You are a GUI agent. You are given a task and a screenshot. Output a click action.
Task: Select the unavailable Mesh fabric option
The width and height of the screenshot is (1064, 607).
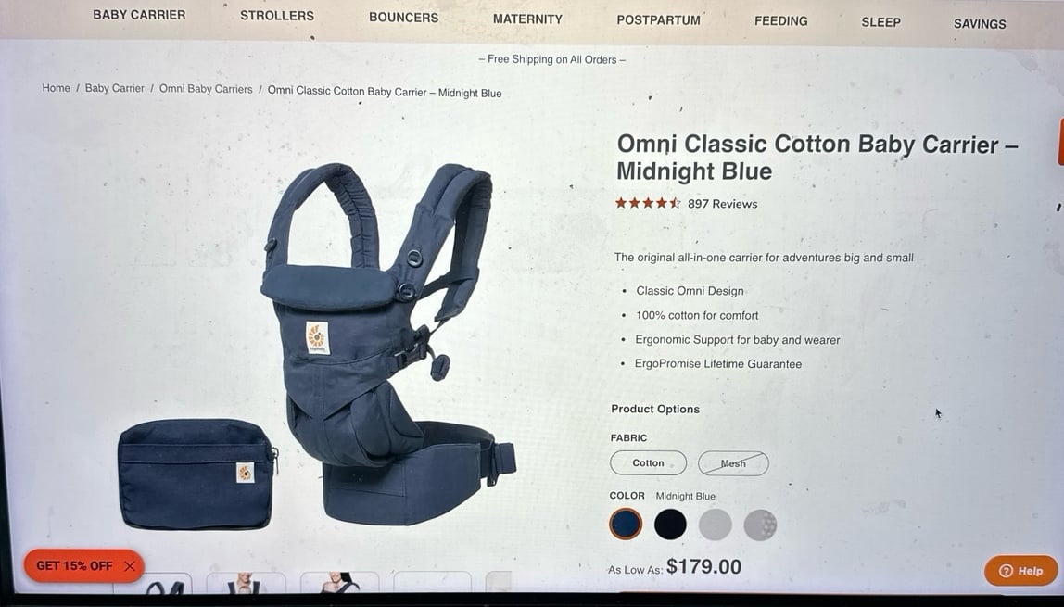(733, 463)
